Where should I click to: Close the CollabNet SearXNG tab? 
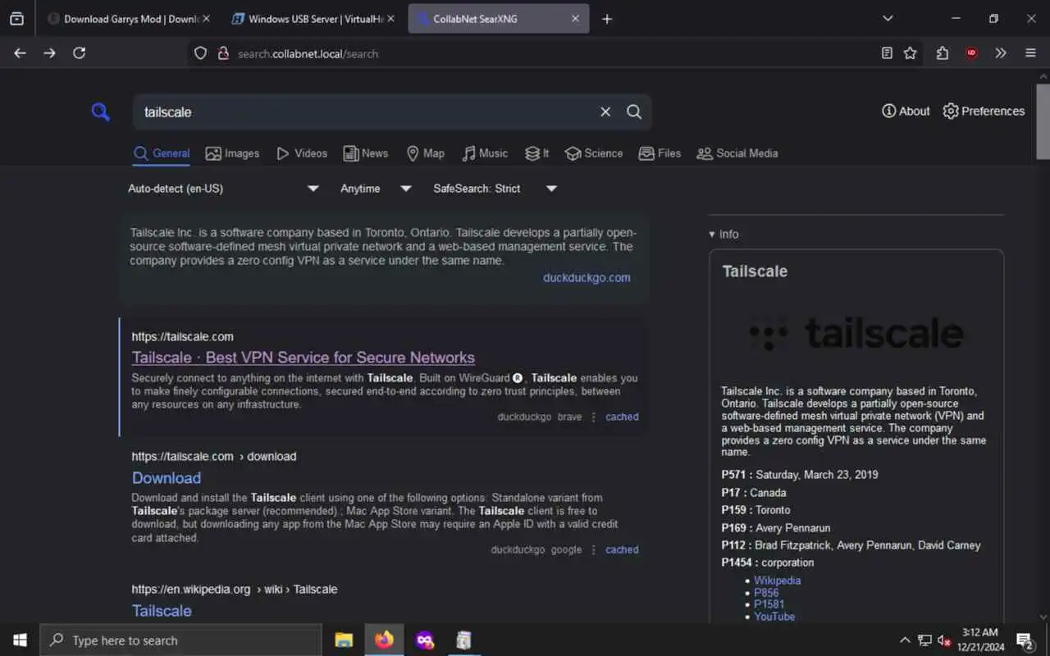pos(575,19)
